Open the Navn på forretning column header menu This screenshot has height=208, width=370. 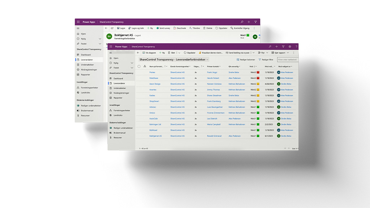[158, 67]
